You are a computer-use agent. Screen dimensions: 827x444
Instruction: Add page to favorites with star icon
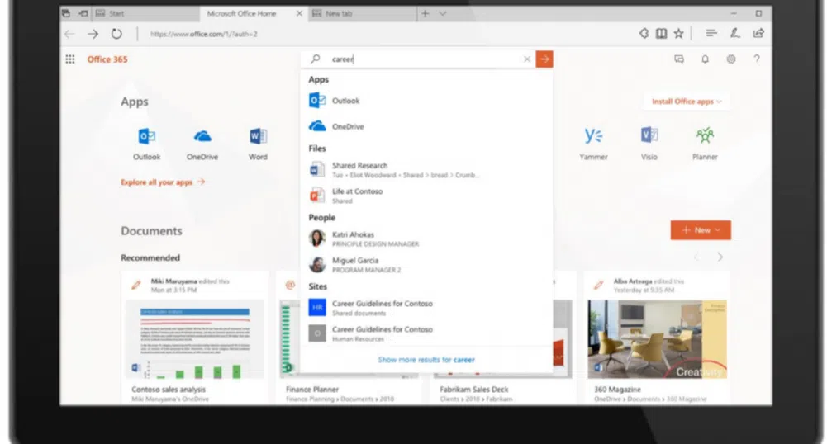(679, 34)
